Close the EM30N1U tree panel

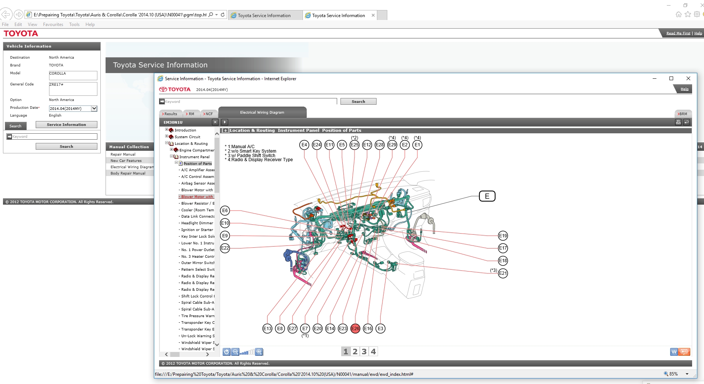[215, 122]
